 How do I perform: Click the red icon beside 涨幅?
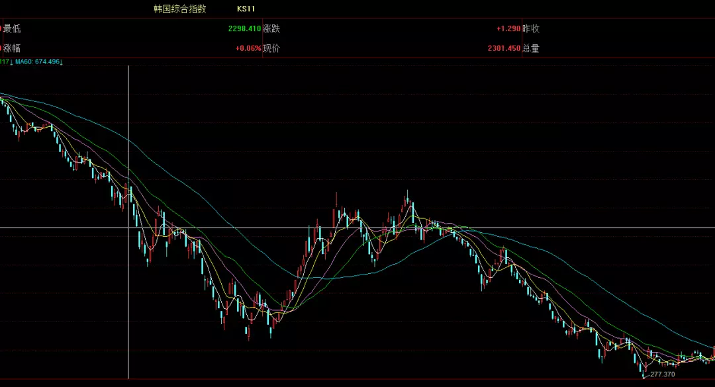coord(1,48)
